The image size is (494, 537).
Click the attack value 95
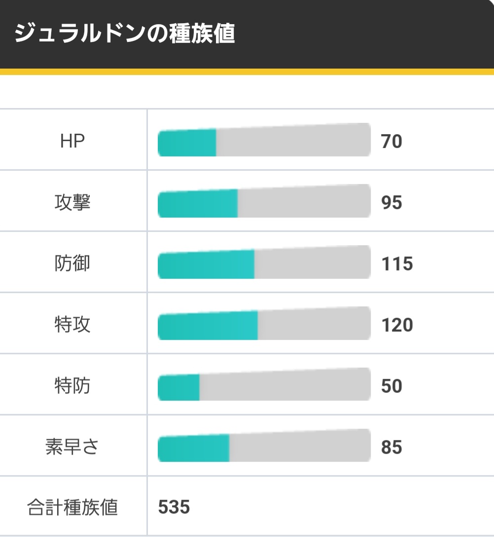pyautogui.click(x=391, y=202)
